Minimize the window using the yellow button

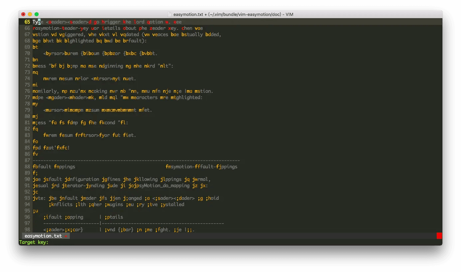click(x=30, y=14)
